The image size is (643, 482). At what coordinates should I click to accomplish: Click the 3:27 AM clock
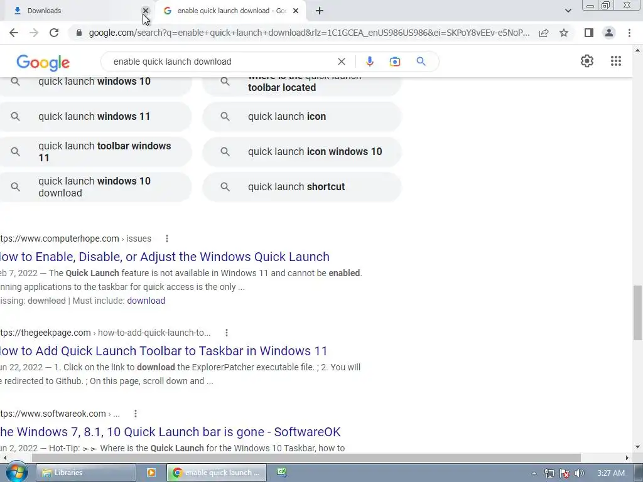click(611, 473)
